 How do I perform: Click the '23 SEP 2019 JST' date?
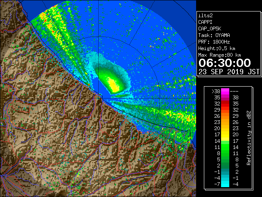229,72
